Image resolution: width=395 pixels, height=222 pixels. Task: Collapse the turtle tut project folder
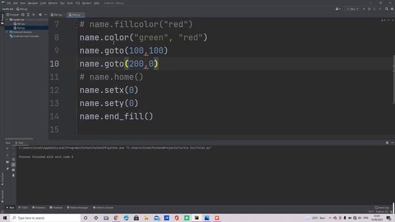click(x=7, y=19)
